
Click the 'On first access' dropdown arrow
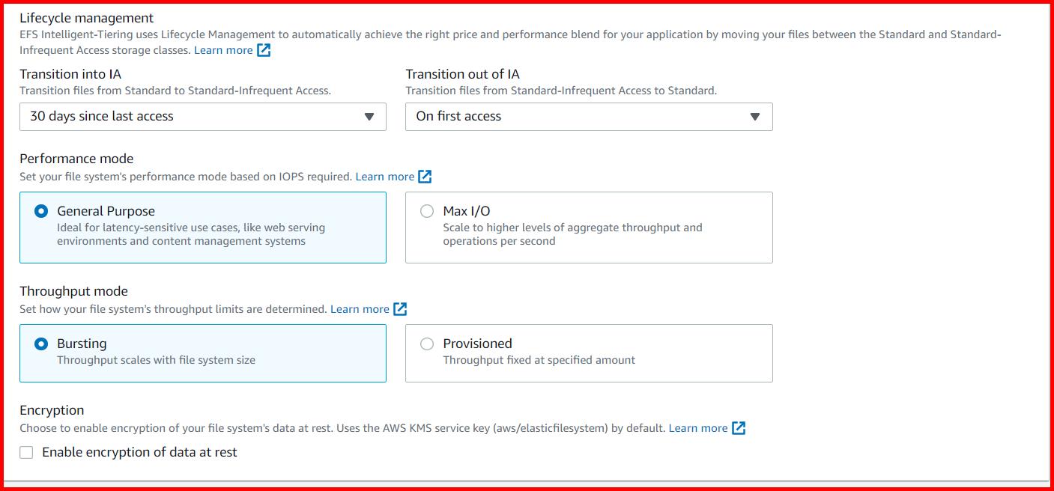click(756, 116)
